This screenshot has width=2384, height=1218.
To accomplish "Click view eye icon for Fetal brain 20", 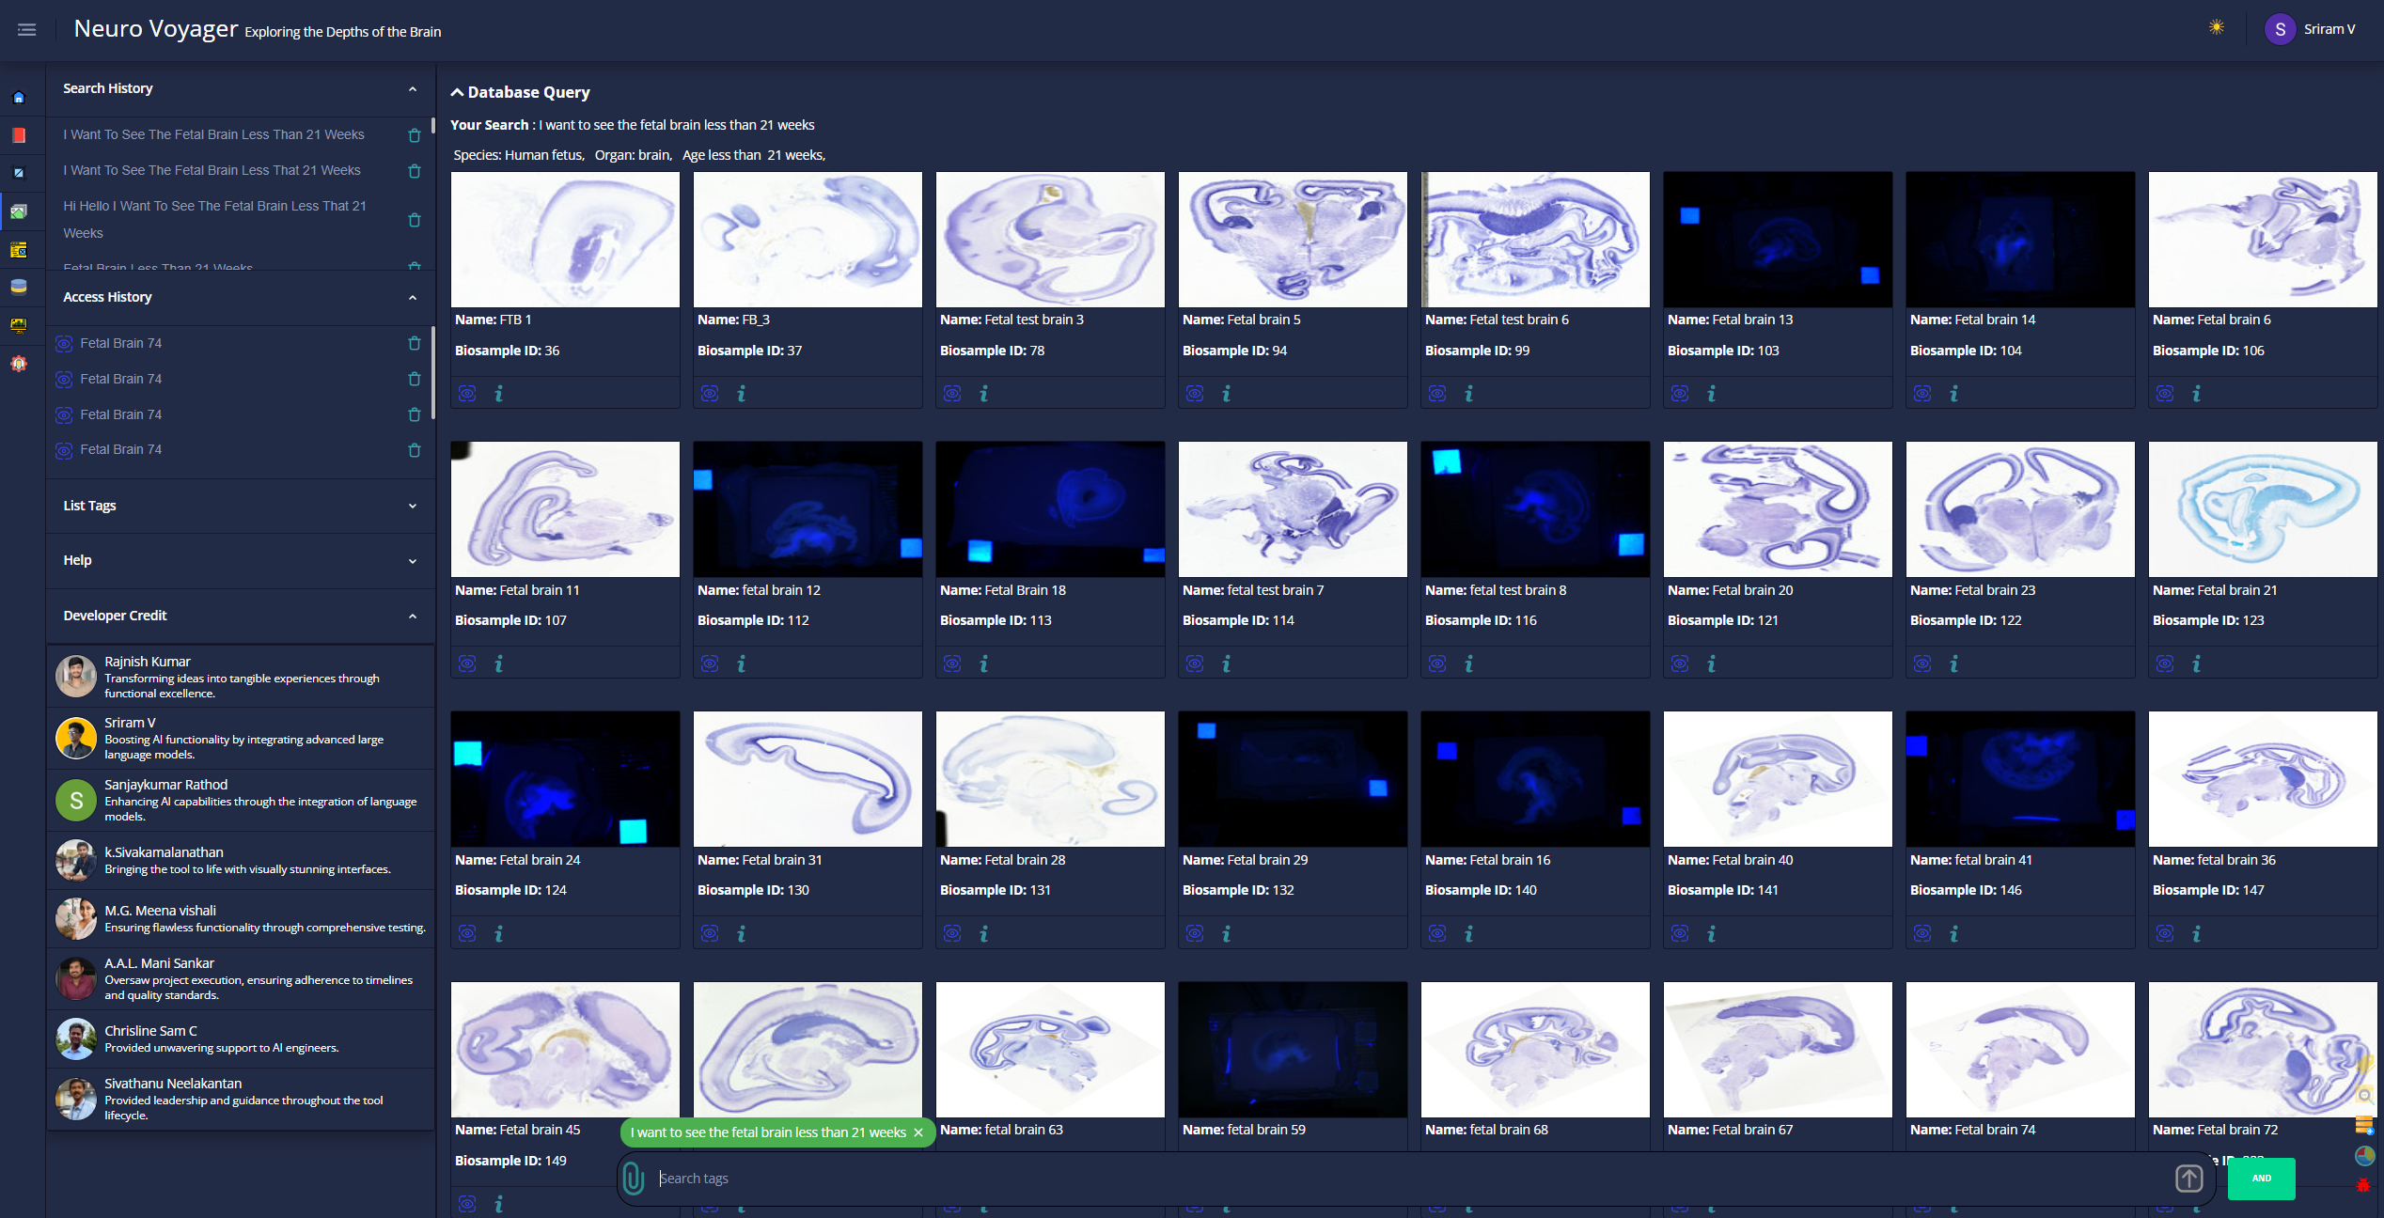I will 1680,664.
